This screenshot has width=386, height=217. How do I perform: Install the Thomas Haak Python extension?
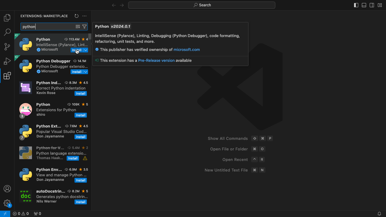[73, 158]
